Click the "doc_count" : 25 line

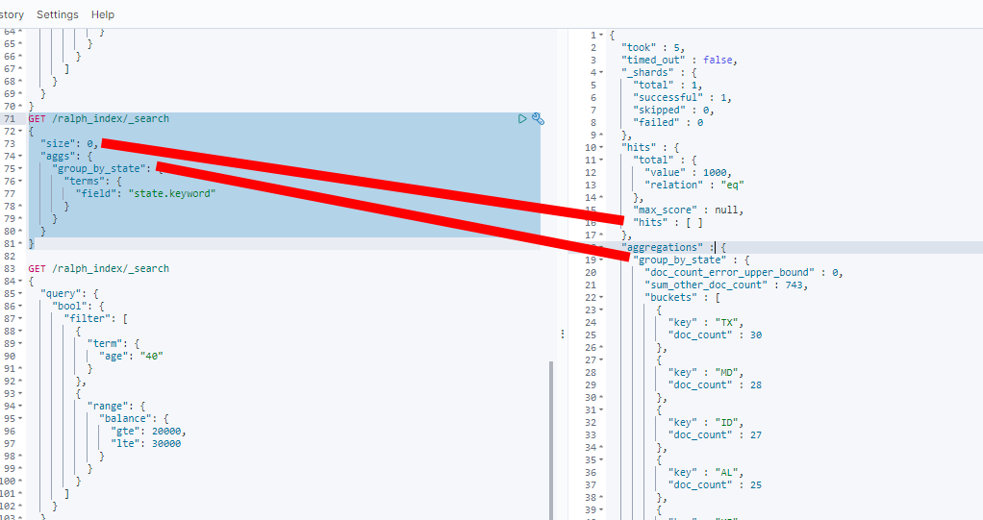716,485
